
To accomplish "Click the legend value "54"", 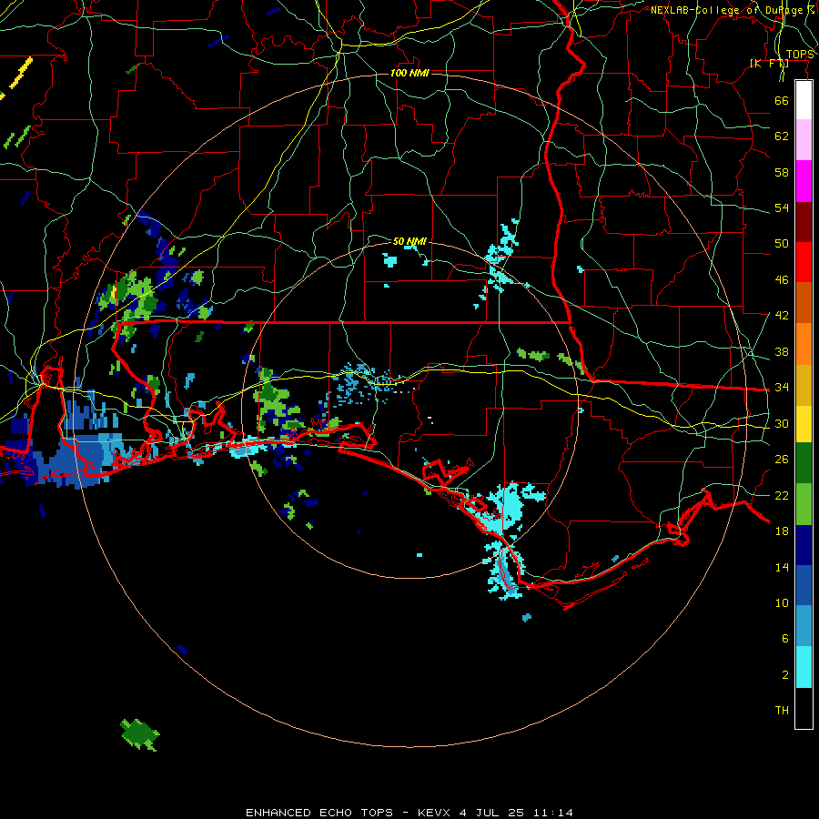I will (782, 207).
